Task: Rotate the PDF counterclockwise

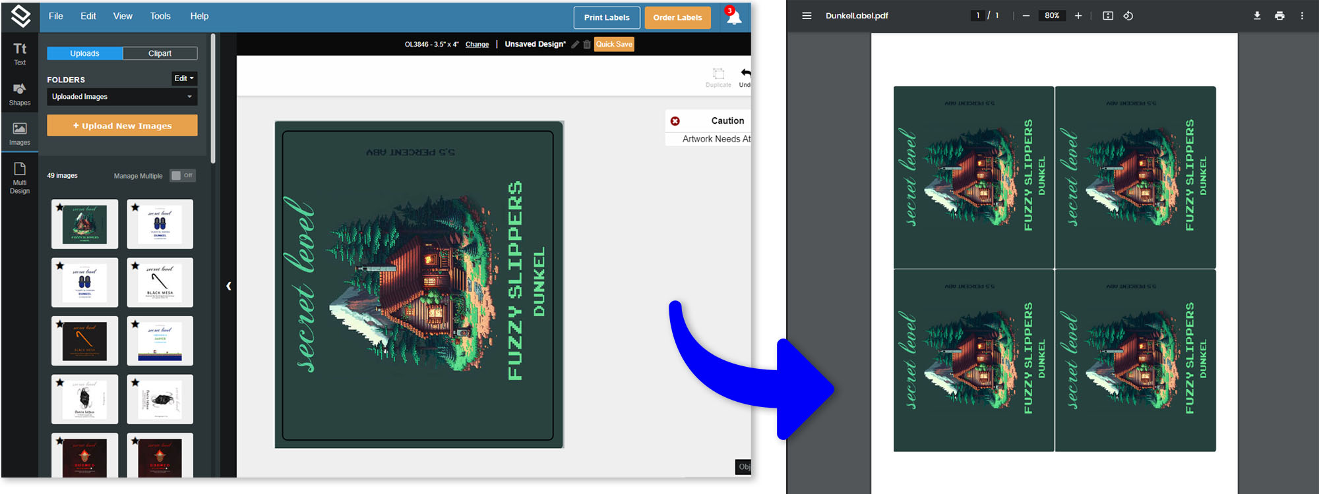Action: 1128,16
